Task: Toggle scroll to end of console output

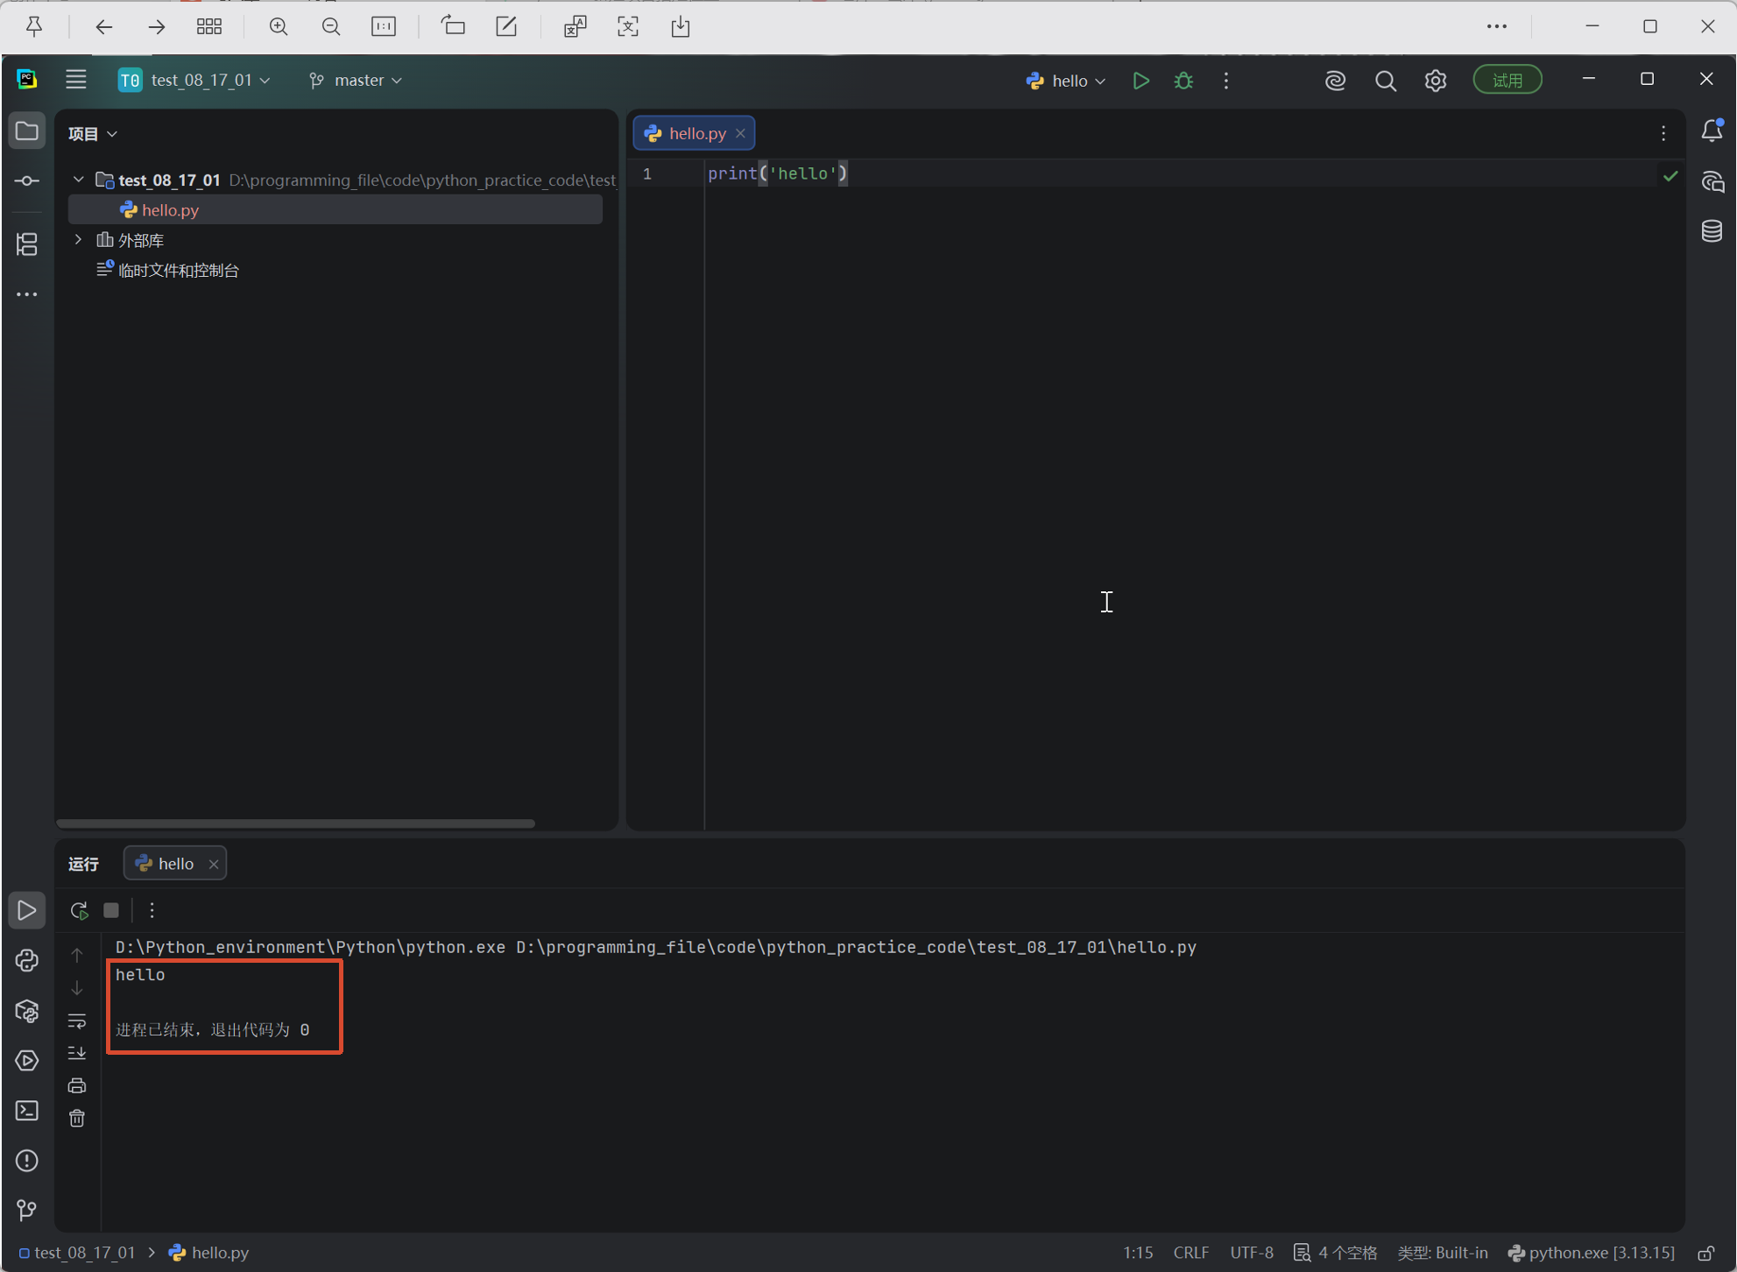Action: coord(77,1053)
